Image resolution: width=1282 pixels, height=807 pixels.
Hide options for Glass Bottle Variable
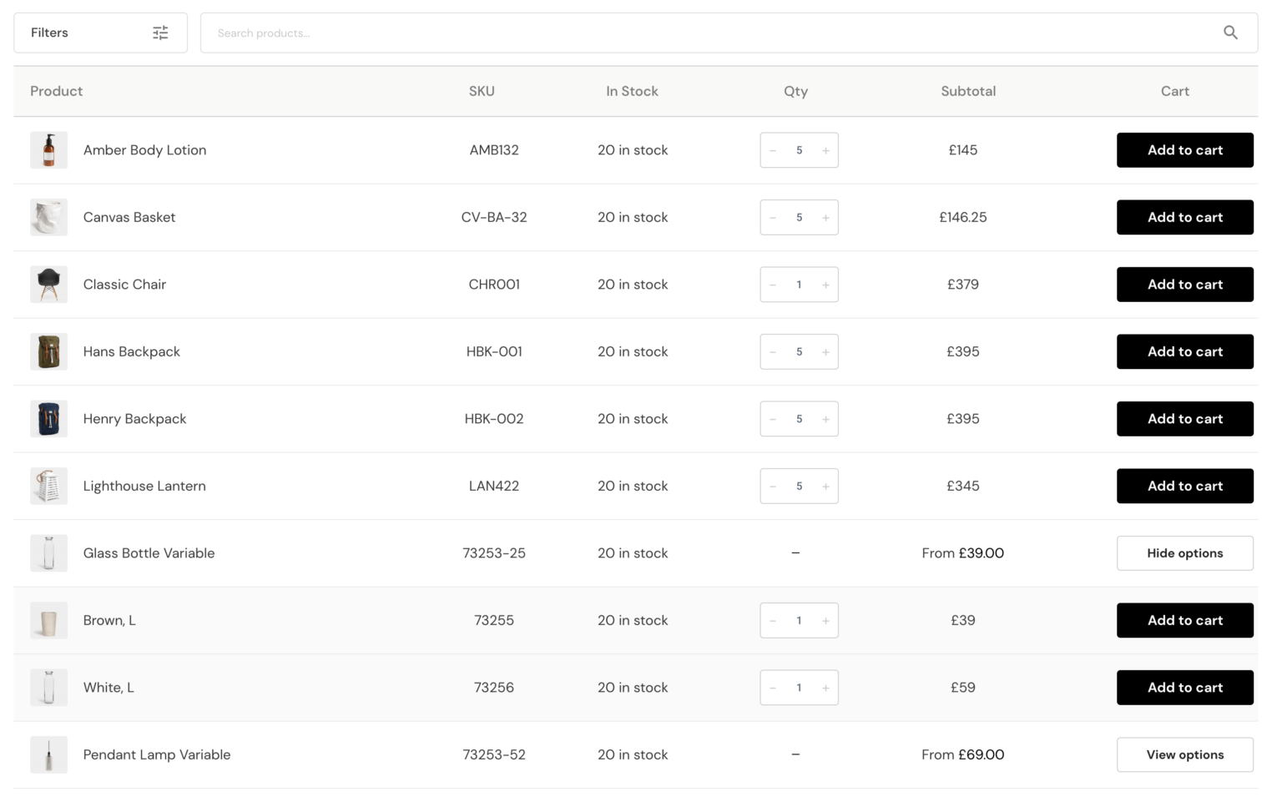(1184, 552)
